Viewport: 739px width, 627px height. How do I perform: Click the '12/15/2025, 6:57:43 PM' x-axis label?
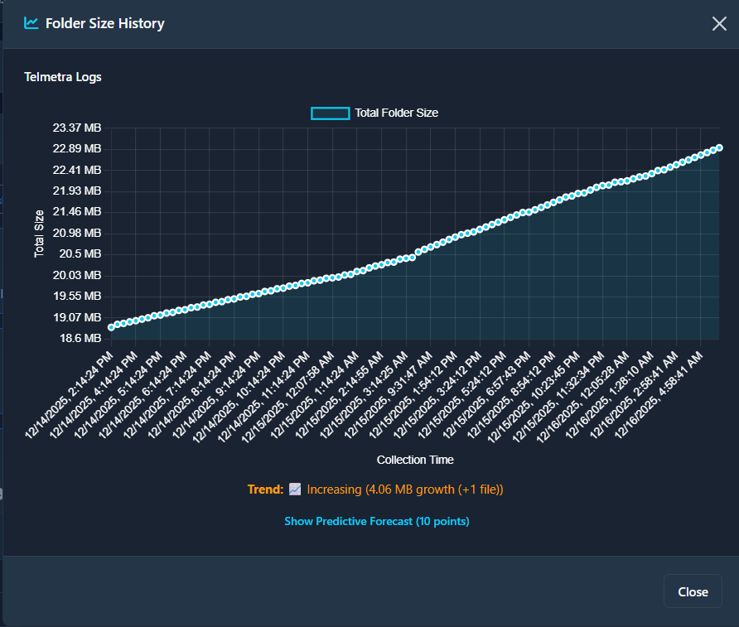pos(487,395)
